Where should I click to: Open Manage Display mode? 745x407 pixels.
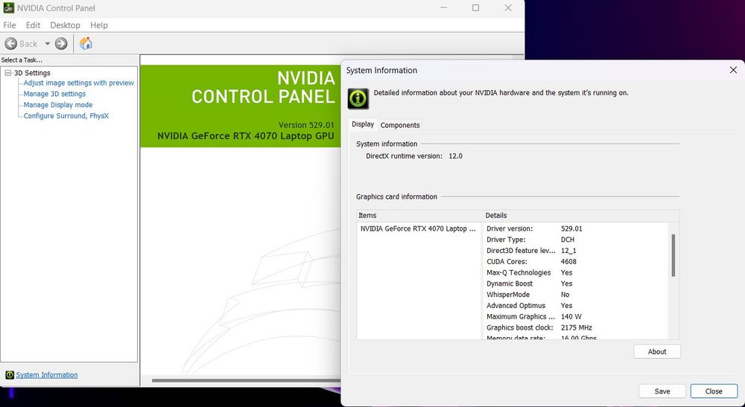(x=58, y=105)
